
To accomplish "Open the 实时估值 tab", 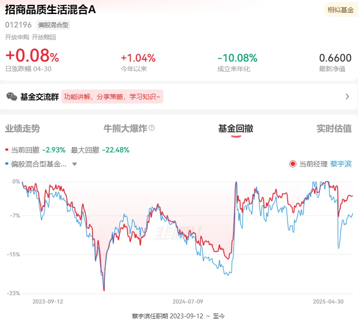I will [x=334, y=128].
